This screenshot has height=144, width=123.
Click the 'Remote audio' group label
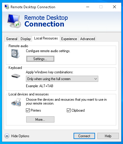coord(18,46)
